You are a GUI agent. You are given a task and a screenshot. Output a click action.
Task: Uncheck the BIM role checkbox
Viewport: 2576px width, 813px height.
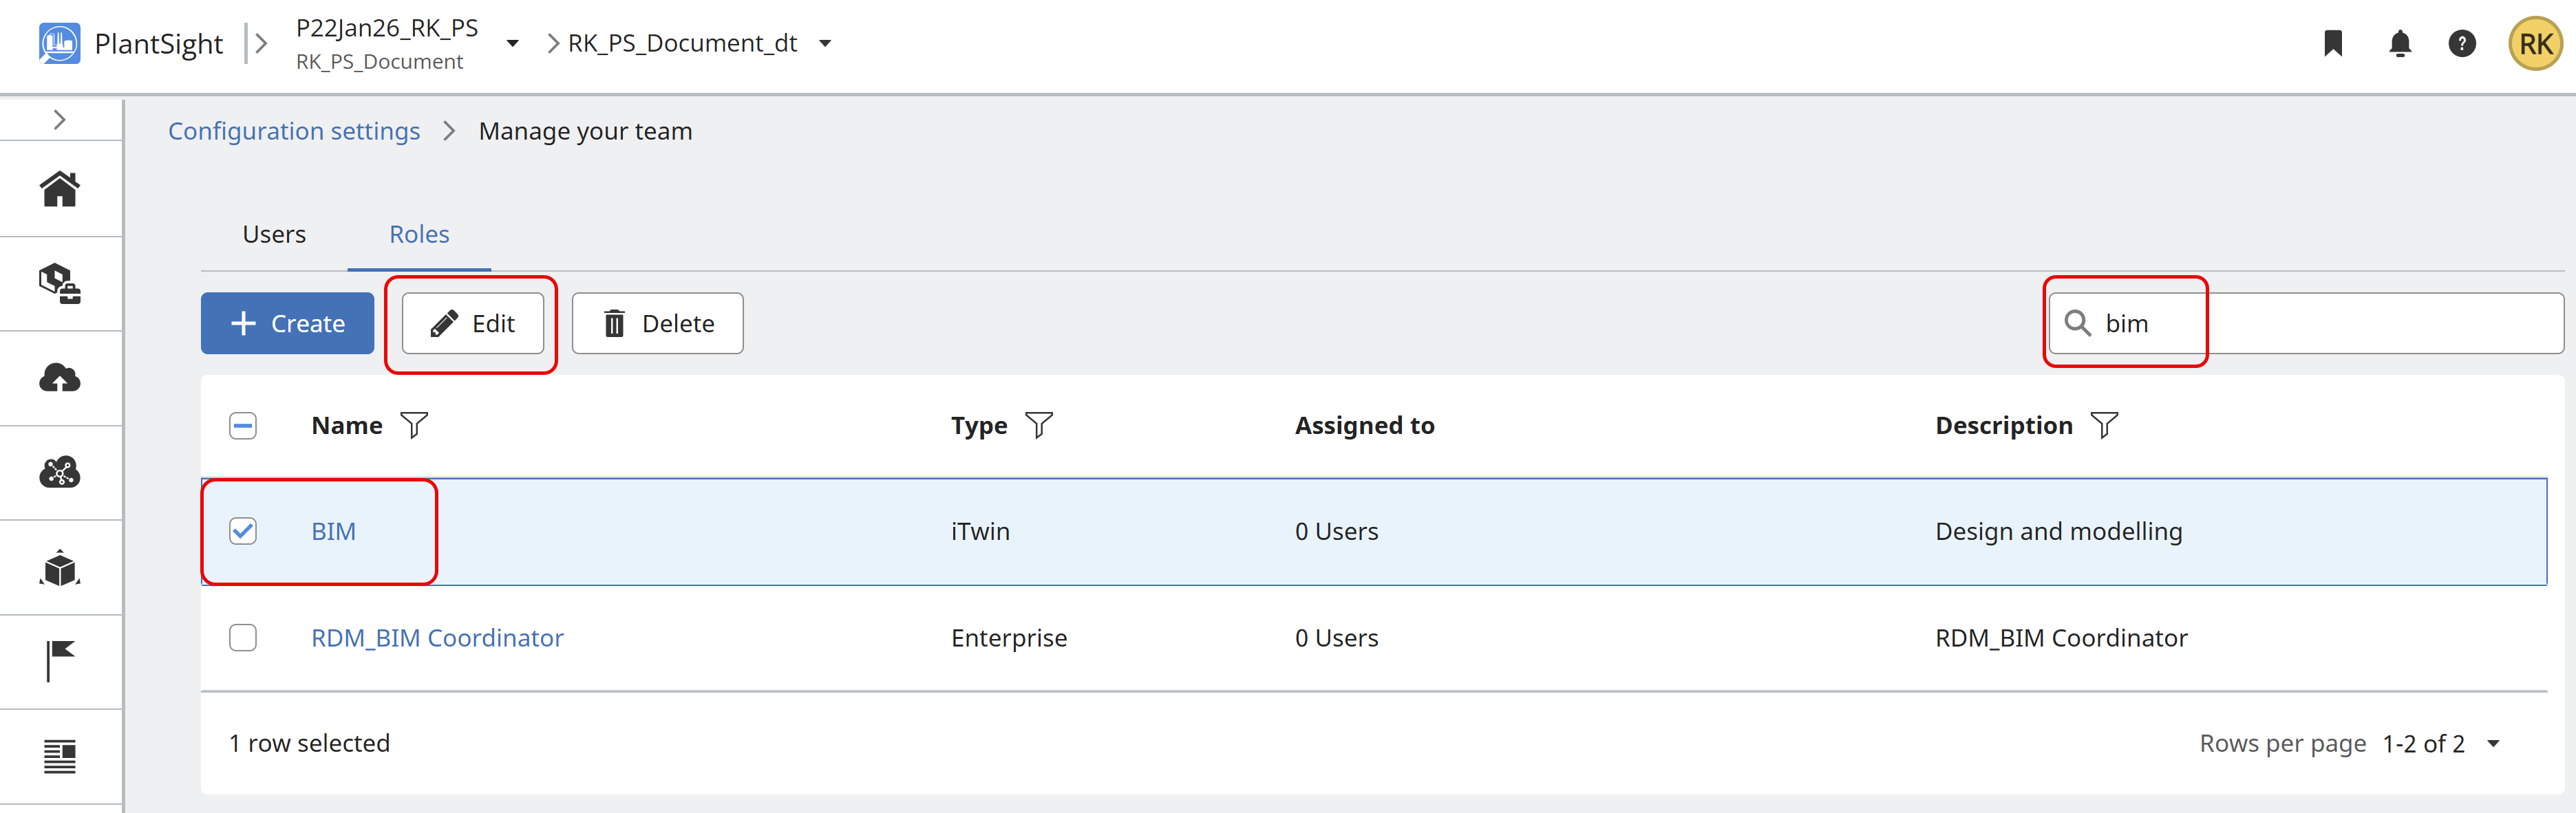(x=243, y=531)
